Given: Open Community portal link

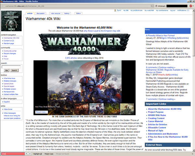Looking at the screenshot, I should pyautogui.click(x=10, y=51).
